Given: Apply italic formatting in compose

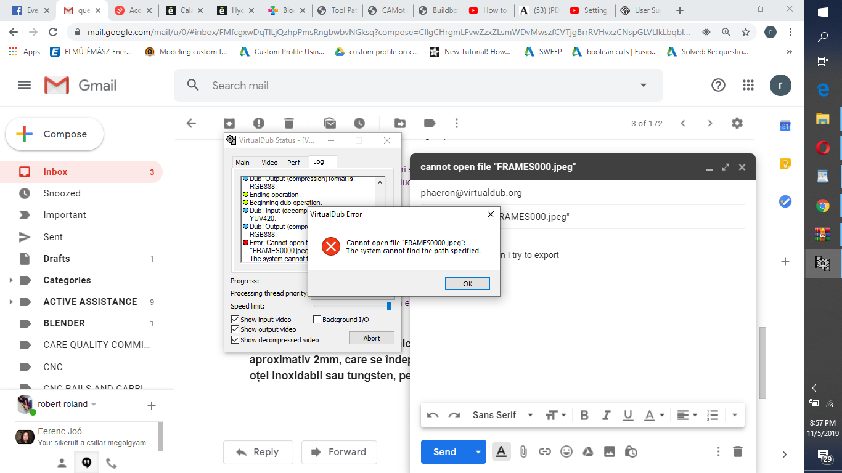Looking at the screenshot, I should coord(607,415).
